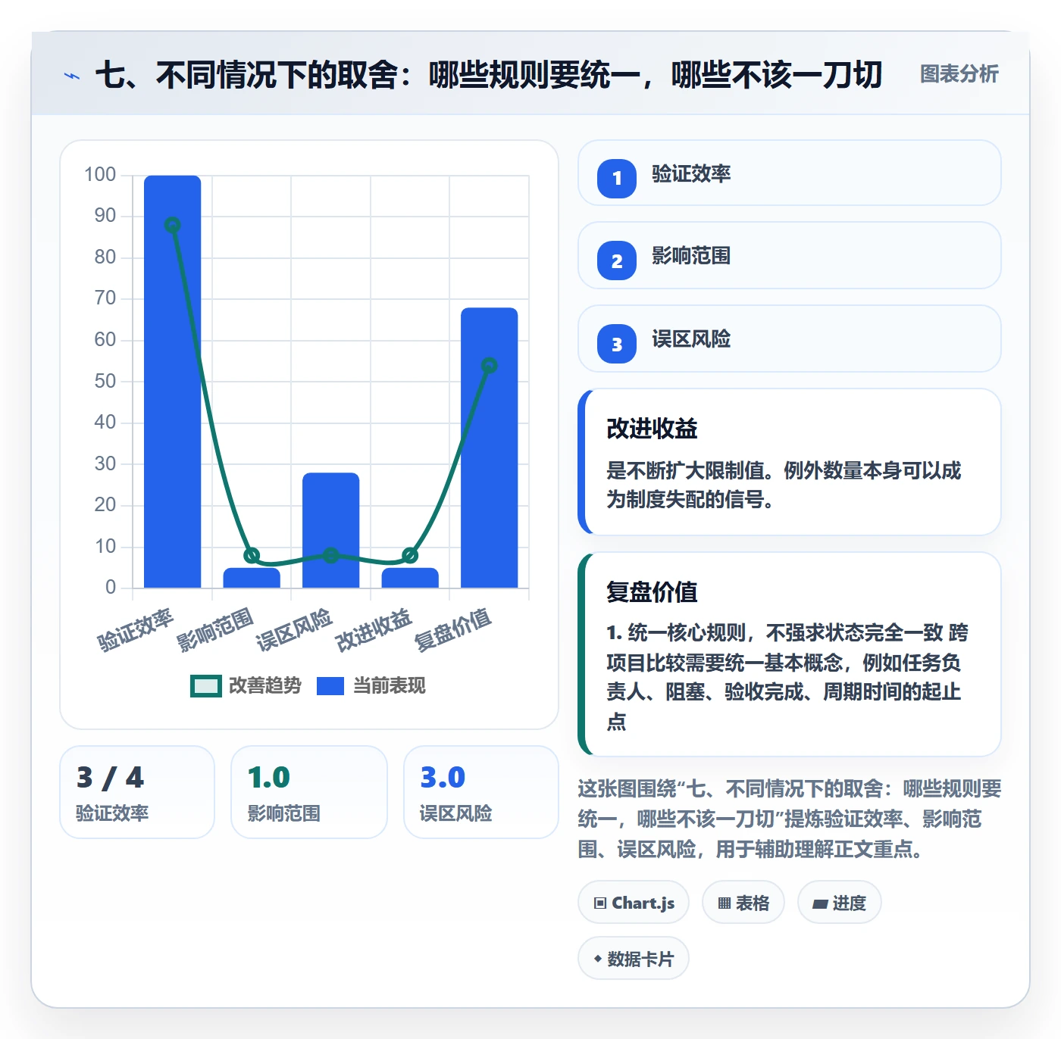Toggle the 当前表现 legend swatch

[x=330, y=686]
